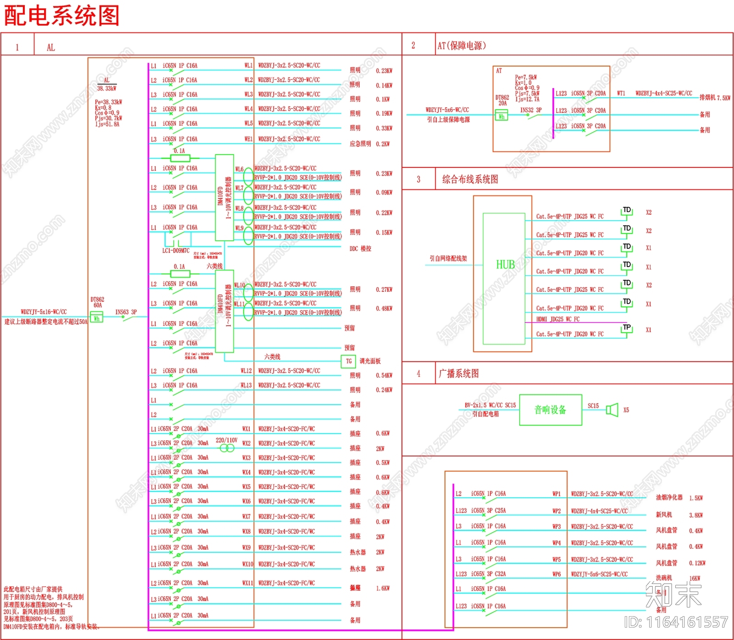Click the Wh meter symbol in the AT panel
The image size is (734, 640).
coord(501,116)
